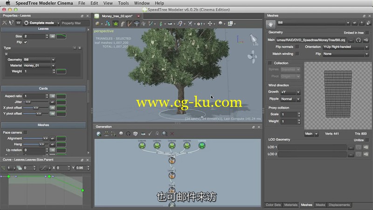The height and width of the screenshot is (210, 373).
Task: Switch to the Displacements tab
Action: (339, 205)
